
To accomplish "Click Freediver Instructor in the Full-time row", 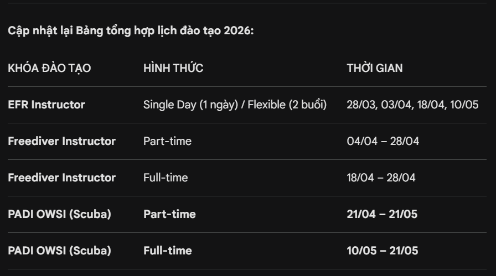I will pos(61,178).
